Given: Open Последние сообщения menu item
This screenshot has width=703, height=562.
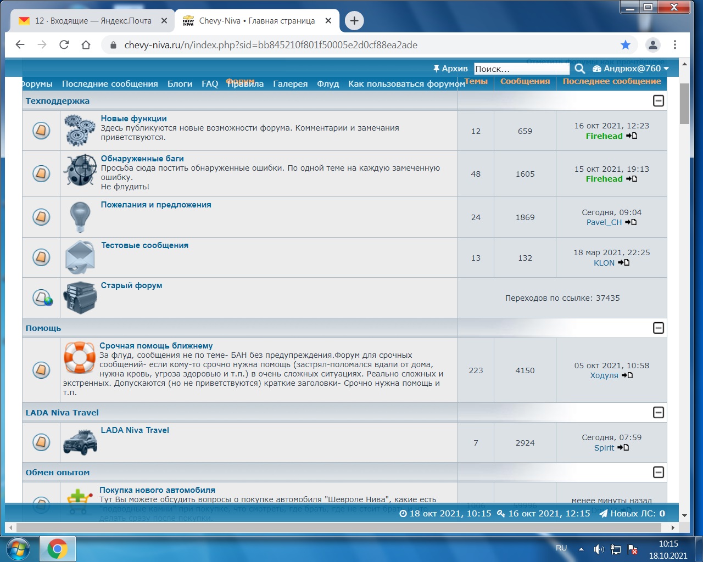Looking at the screenshot, I should [x=110, y=84].
